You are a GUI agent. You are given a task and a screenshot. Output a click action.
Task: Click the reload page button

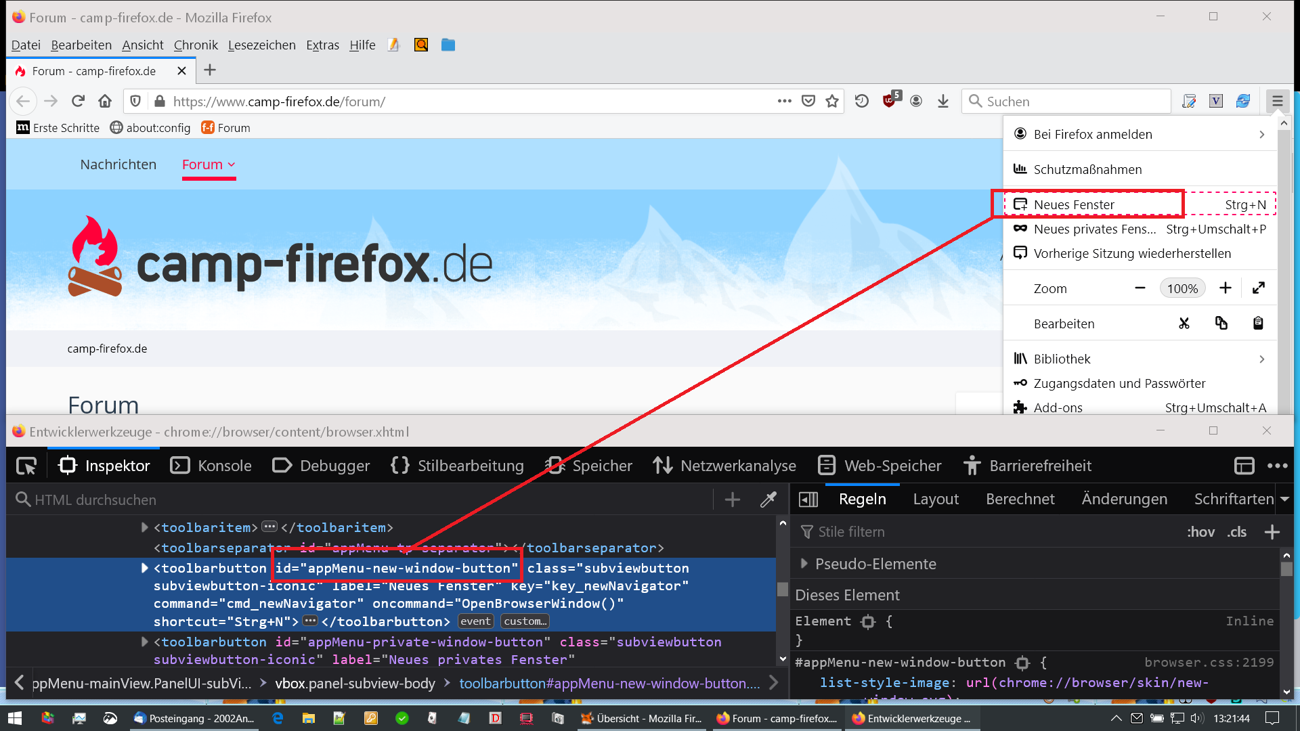(78, 101)
